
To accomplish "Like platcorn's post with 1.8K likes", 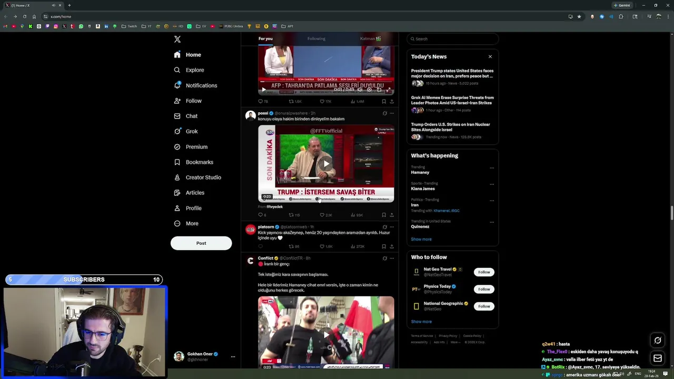I will (326, 246).
